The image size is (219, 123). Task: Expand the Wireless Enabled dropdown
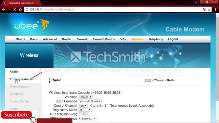pos(85,97)
